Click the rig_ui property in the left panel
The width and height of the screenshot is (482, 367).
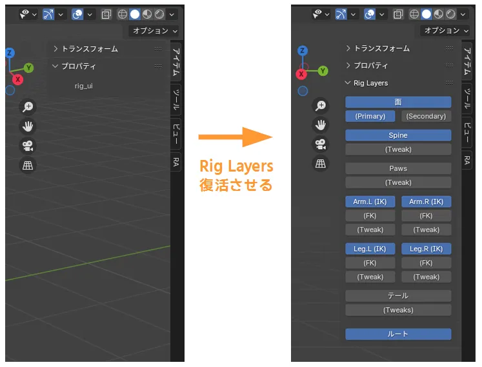tap(84, 86)
